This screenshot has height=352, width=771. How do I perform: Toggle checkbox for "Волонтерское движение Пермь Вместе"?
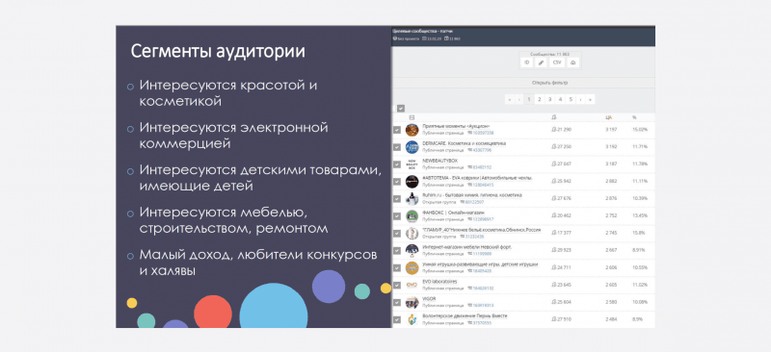pyautogui.click(x=397, y=319)
